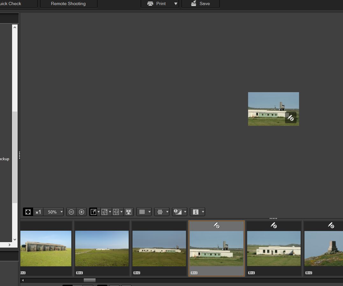Show grid overlay on preview
Image resolution: width=343 pixels, height=286 pixels.
[x=142, y=212]
